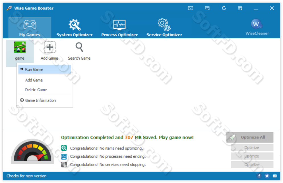Image resolution: width=283 pixels, height=183 pixels.
Task: Click the Optimize All button
Action: click(x=250, y=137)
